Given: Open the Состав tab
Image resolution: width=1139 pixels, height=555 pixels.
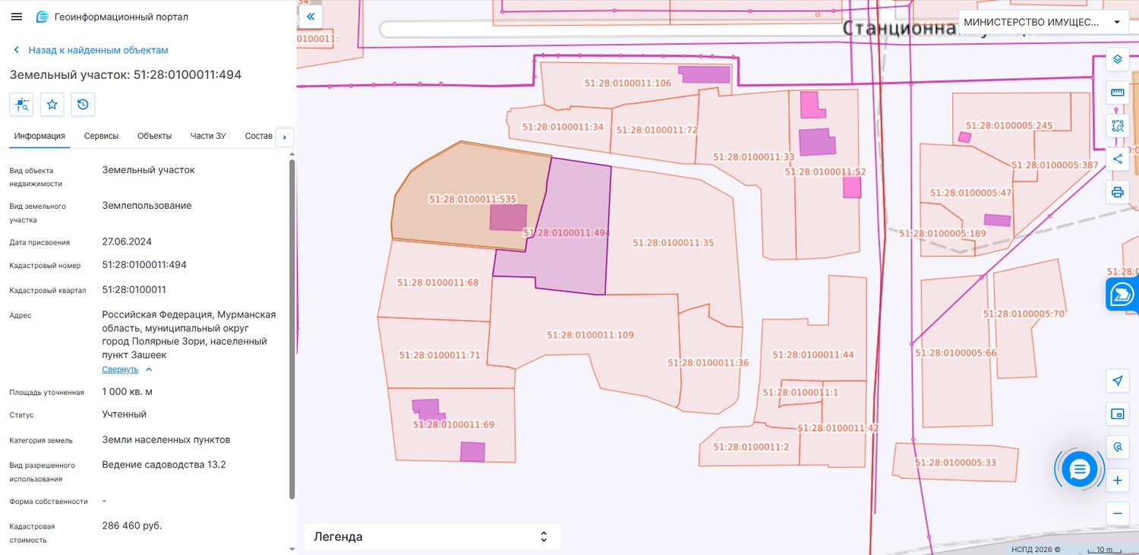Looking at the screenshot, I should (x=258, y=136).
